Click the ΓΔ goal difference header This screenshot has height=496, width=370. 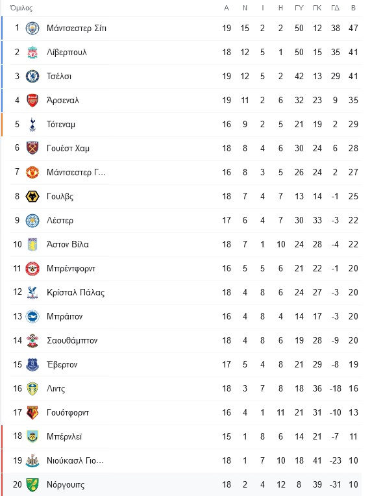pos(335,8)
